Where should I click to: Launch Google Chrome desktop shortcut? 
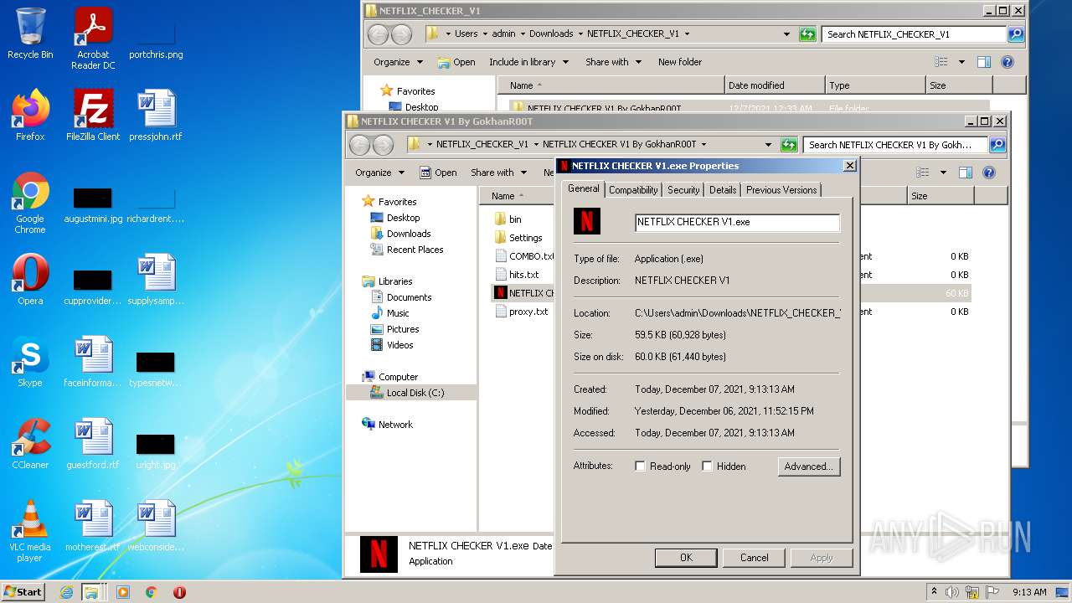(x=30, y=203)
